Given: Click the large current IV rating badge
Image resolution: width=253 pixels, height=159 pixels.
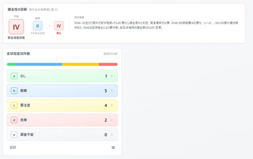Looking at the screenshot, I should (16, 27).
